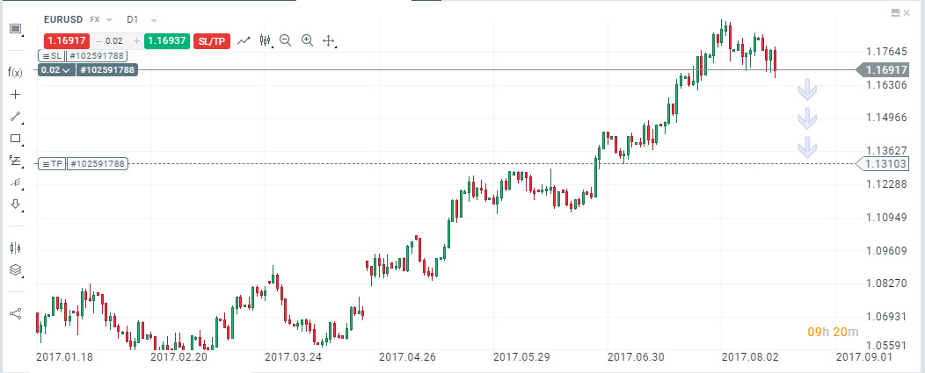The image size is (925, 373).
Task: Open candlestick chart style options
Action: tap(266, 40)
